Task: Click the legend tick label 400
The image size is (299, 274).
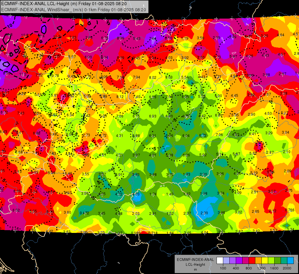Action: point(236,268)
